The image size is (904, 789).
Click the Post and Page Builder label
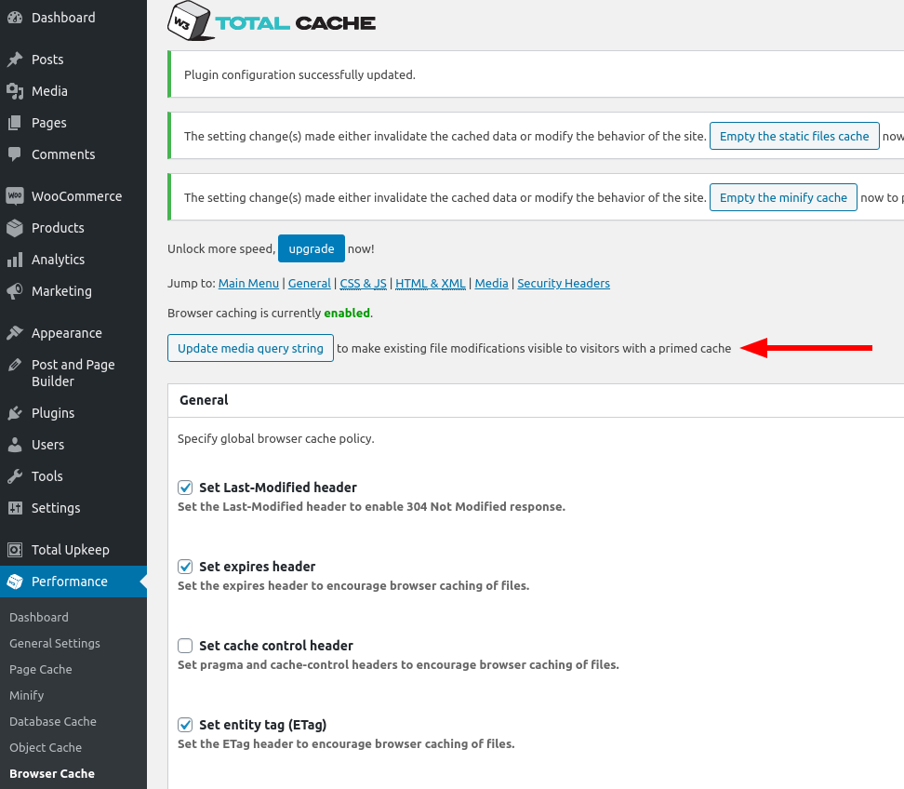point(73,373)
